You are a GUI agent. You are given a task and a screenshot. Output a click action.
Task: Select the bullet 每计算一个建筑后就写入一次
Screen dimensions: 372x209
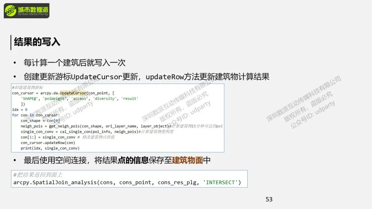[x=74, y=63]
